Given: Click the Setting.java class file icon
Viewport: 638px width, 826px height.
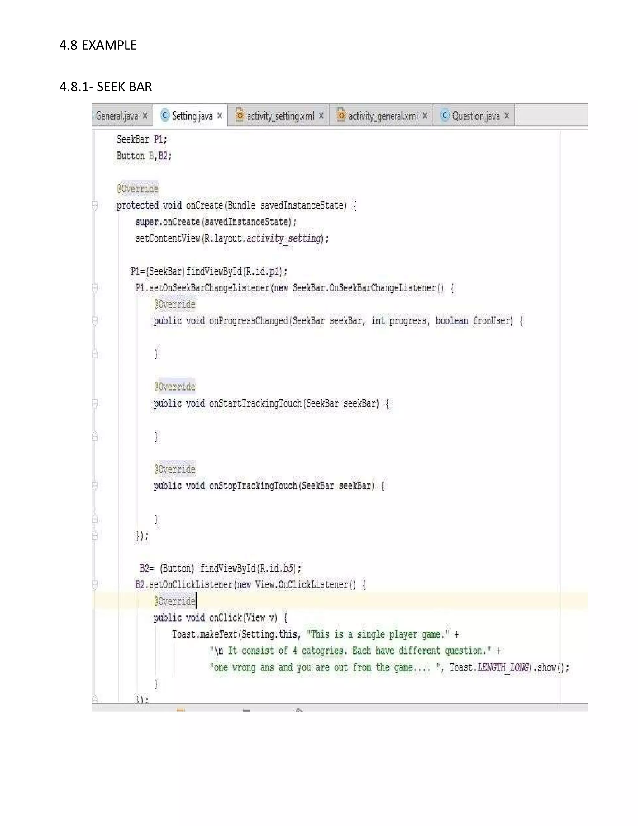Looking at the screenshot, I should 165,115.
